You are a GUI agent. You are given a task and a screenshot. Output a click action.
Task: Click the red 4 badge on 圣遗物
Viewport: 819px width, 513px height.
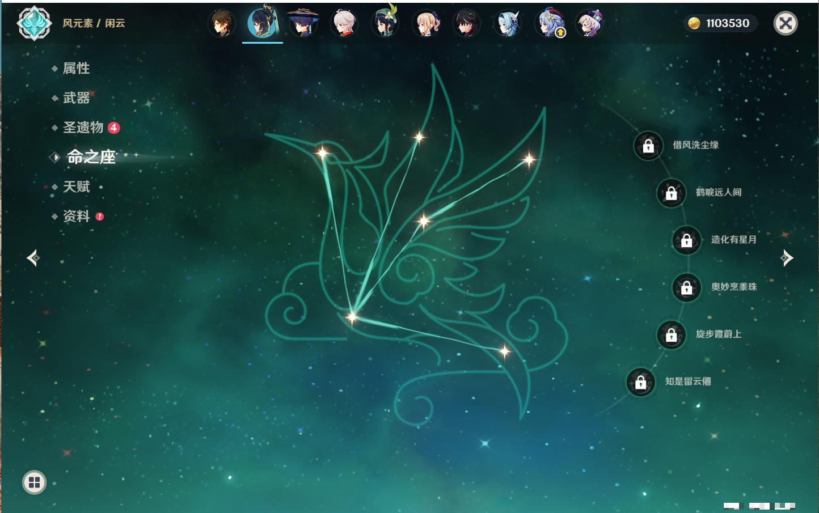point(114,128)
